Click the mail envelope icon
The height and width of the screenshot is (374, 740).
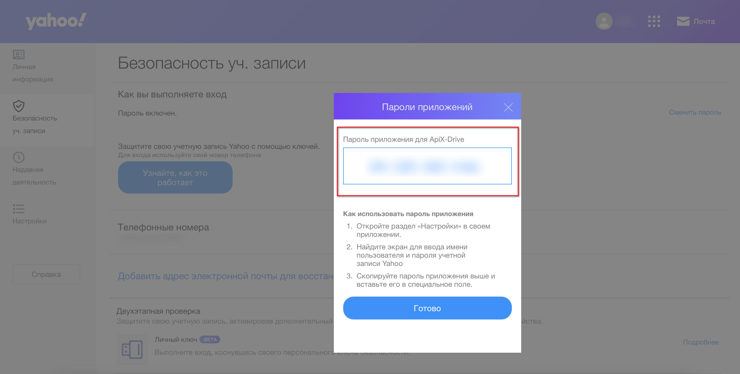point(683,21)
